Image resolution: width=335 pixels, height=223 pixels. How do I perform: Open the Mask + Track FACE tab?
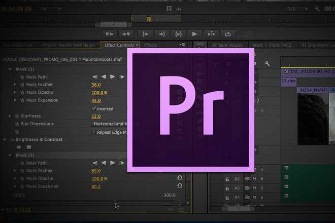coord(272,45)
